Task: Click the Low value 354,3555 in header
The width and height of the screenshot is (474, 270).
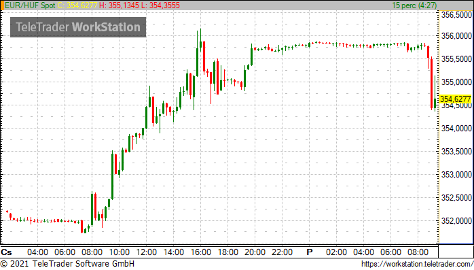Action: pos(160,5)
